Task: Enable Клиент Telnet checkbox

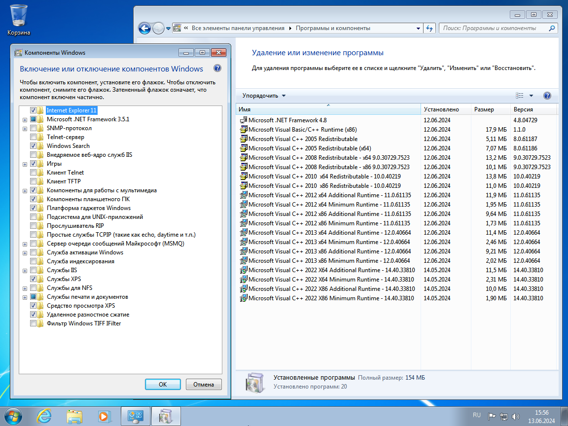Action: point(34,173)
